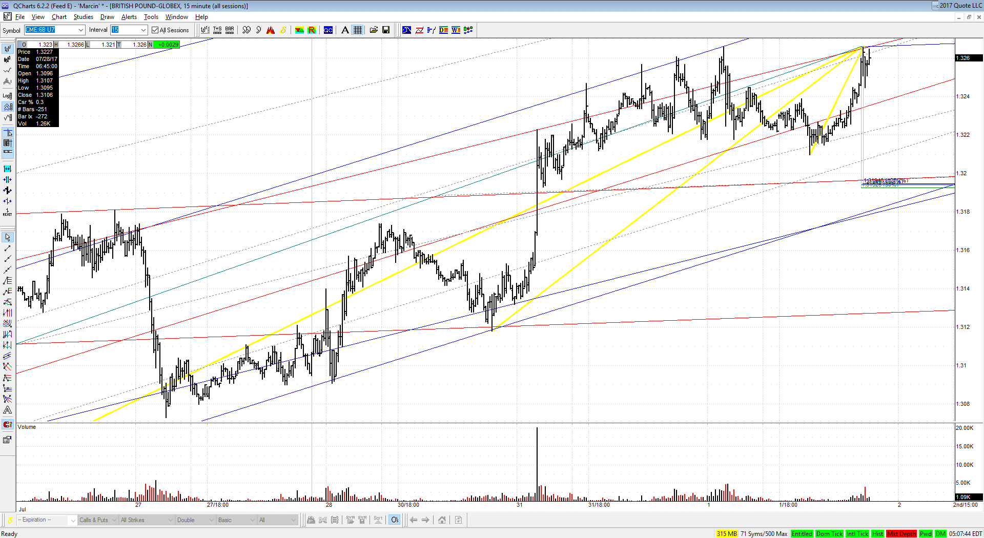This screenshot has height=538, width=984.
Task: Open the Basic dropdown in bottom toolbar
Action: click(x=236, y=520)
